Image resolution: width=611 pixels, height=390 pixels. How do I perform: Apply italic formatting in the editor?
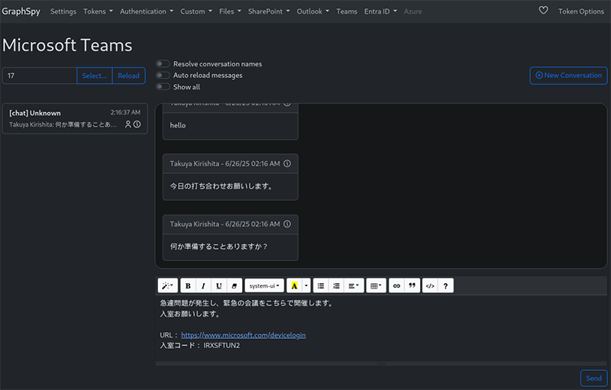pos(203,285)
